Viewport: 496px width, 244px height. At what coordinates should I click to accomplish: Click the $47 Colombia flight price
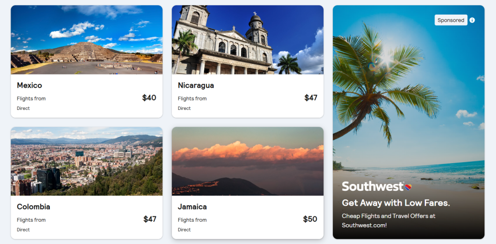click(x=150, y=219)
